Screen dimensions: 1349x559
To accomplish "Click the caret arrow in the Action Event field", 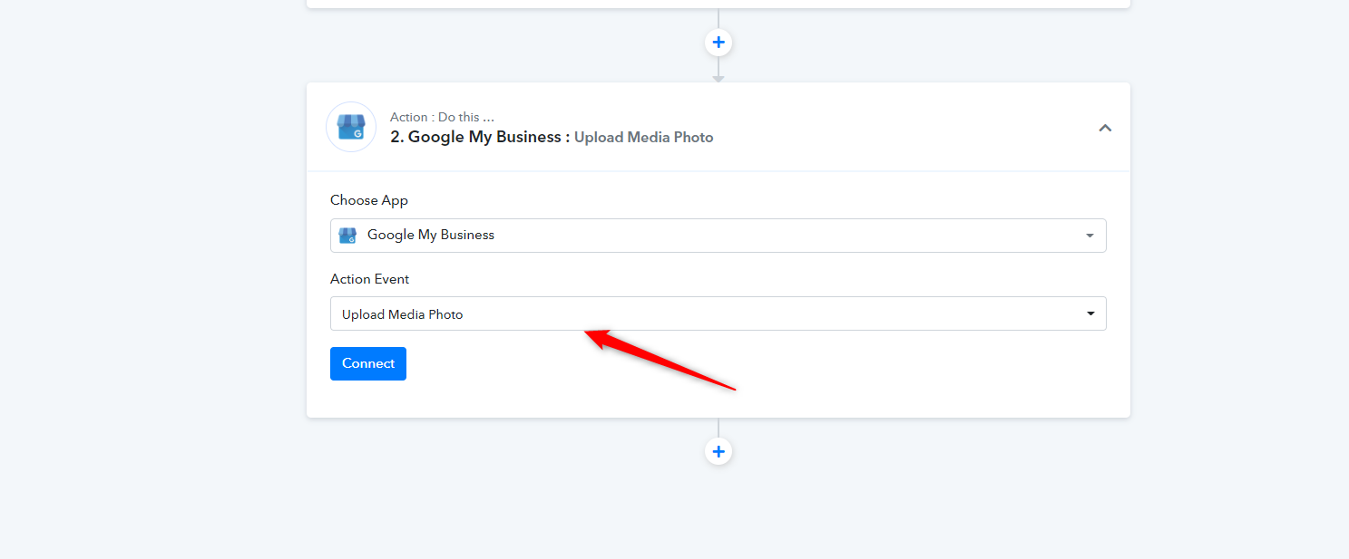I will 1090,313.
